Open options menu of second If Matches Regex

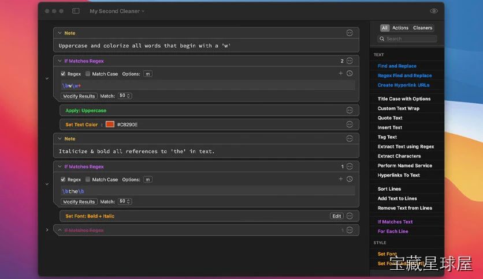(x=350, y=167)
